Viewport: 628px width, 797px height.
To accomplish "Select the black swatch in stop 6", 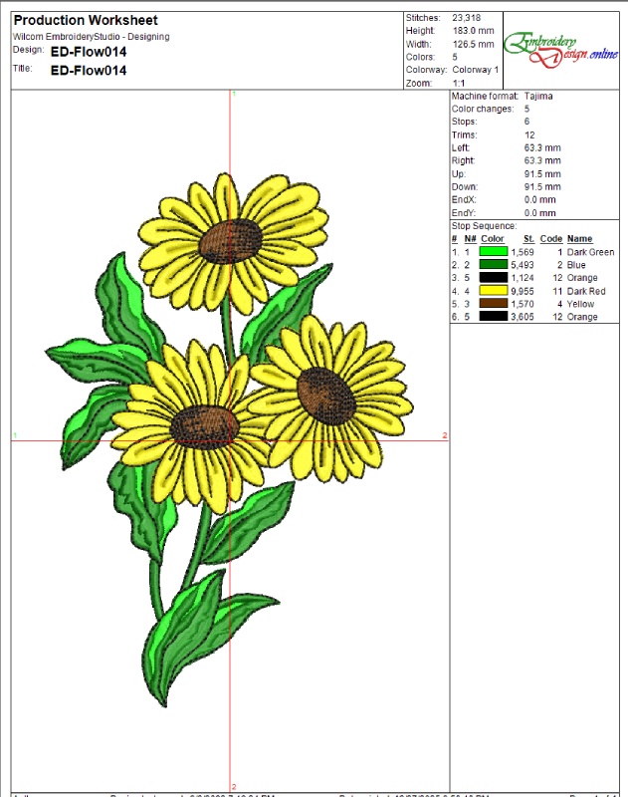I will coord(494,317).
